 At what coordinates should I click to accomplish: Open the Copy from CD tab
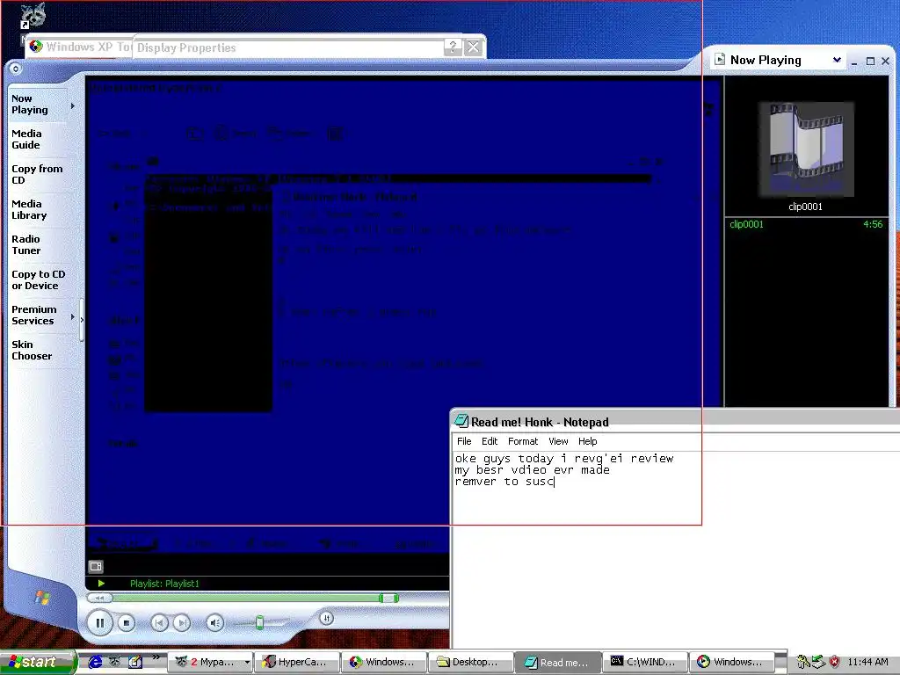[x=37, y=175]
